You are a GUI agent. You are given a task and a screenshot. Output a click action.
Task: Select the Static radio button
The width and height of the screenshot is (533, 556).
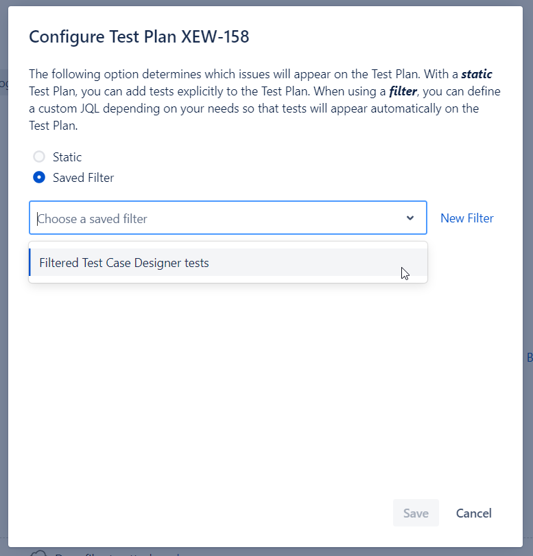tap(39, 157)
